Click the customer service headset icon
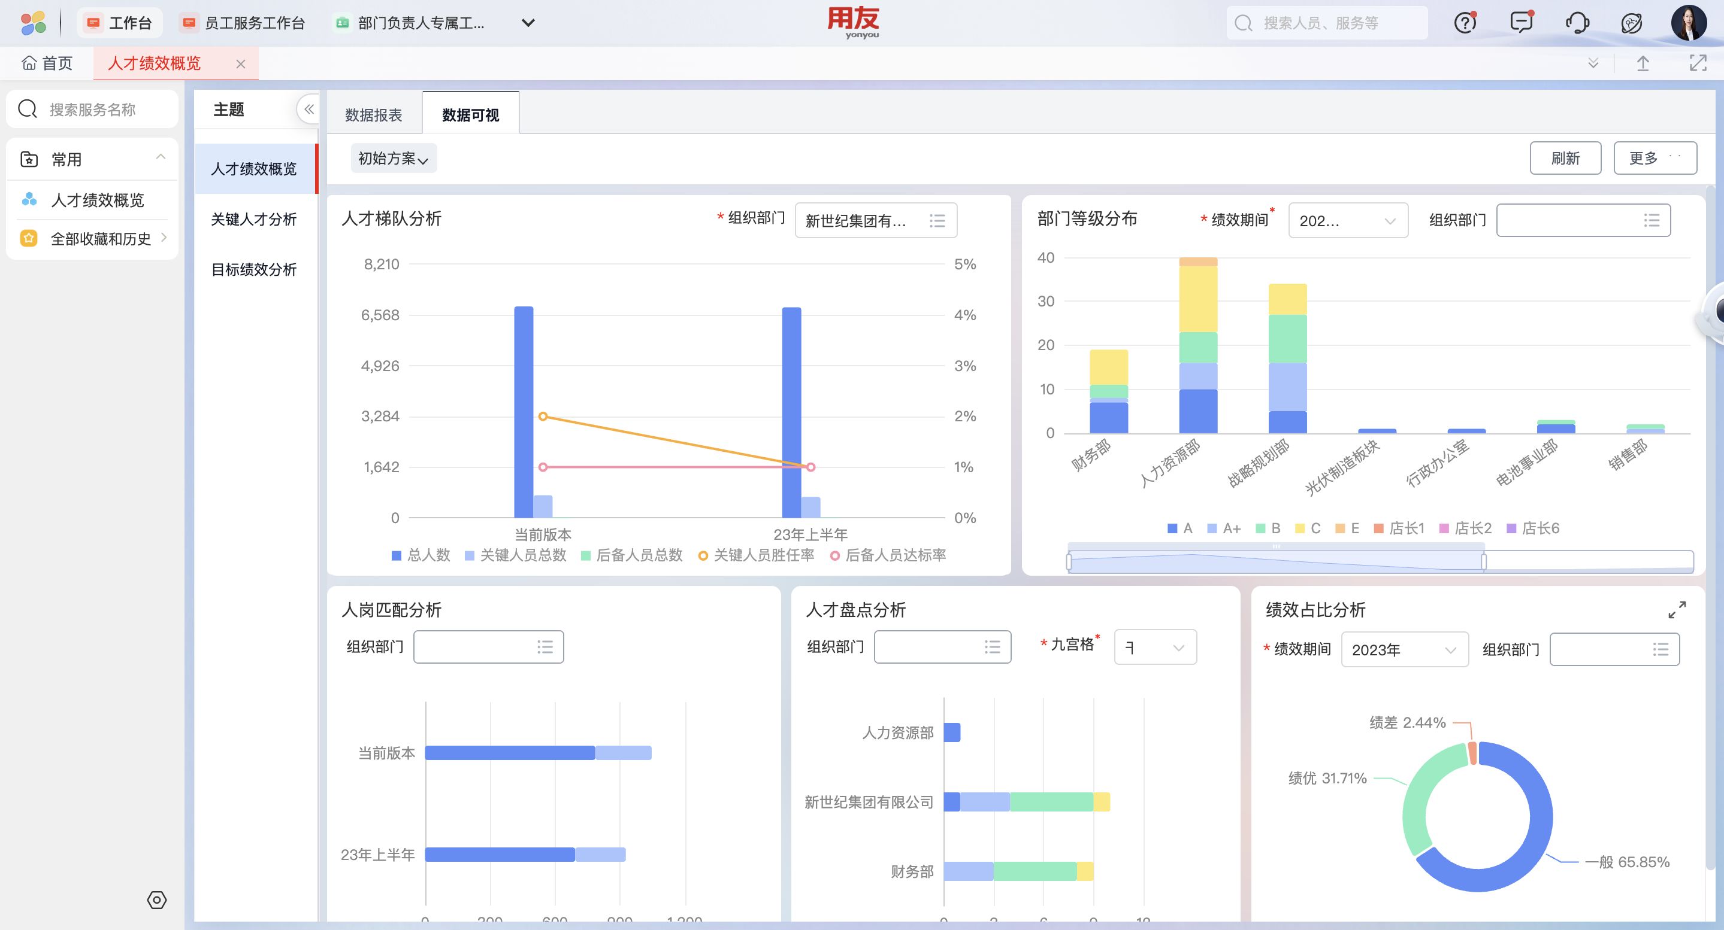This screenshot has height=930, width=1724. coord(1577,23)
